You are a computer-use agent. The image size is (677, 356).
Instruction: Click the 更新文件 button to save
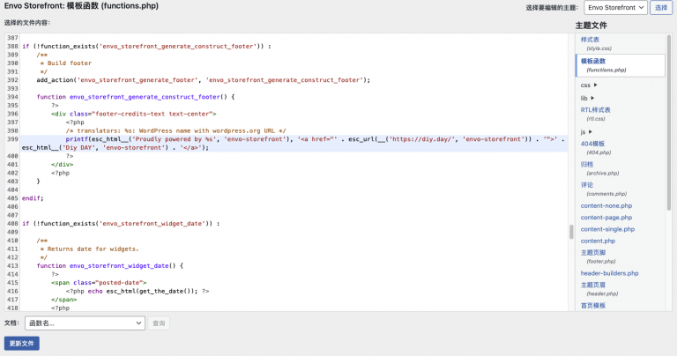[x=22, y=344]
